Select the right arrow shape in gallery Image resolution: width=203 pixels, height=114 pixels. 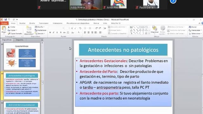pyautogui.click(x=140, y=30)
